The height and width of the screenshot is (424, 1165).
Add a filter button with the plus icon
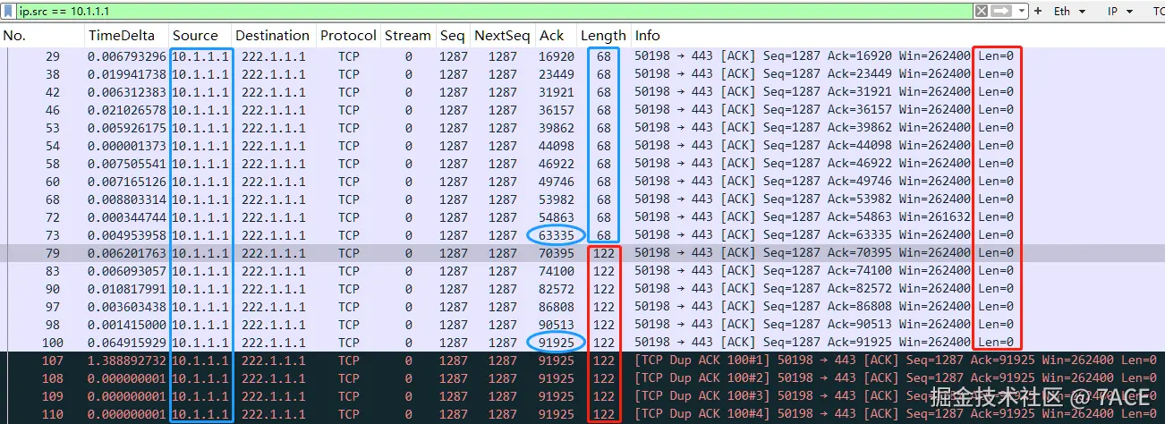tap(1038, 11)
